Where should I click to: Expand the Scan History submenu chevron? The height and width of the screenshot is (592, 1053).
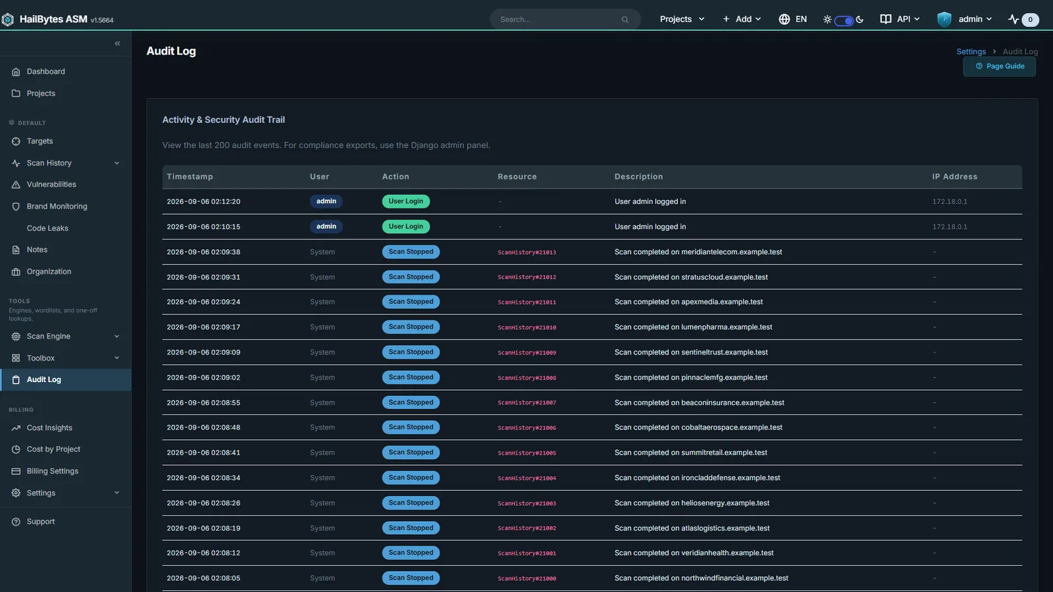[x=116, y=163]
